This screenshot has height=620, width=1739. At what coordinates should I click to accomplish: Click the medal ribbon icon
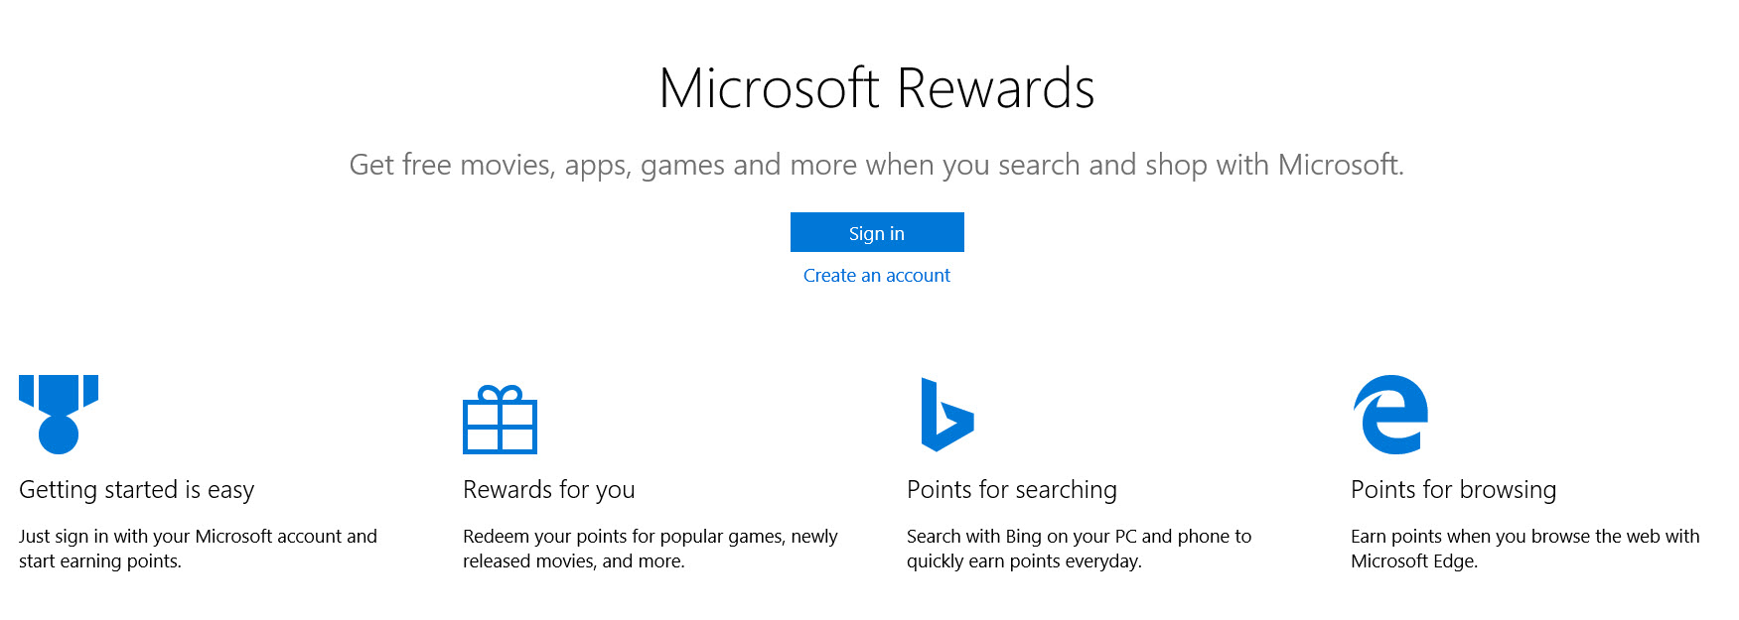tap(59, 415)
